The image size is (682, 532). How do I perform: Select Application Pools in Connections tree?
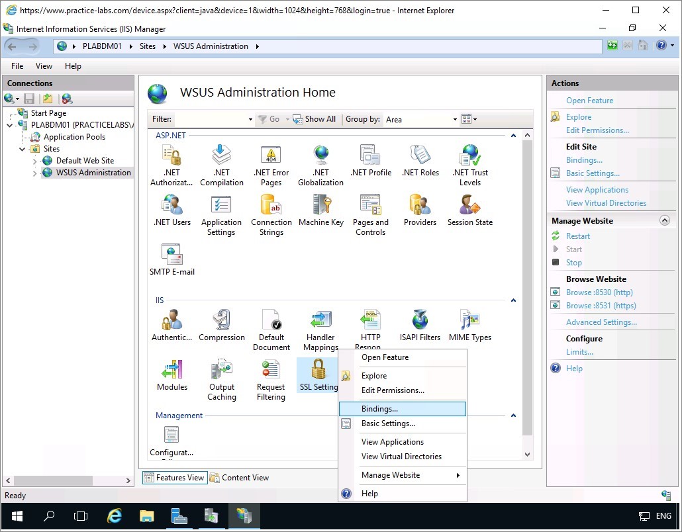click(x=74, y=137)
